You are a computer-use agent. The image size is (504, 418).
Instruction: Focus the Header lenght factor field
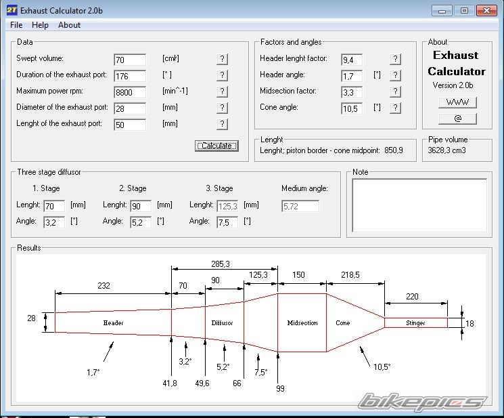[352, 60]
